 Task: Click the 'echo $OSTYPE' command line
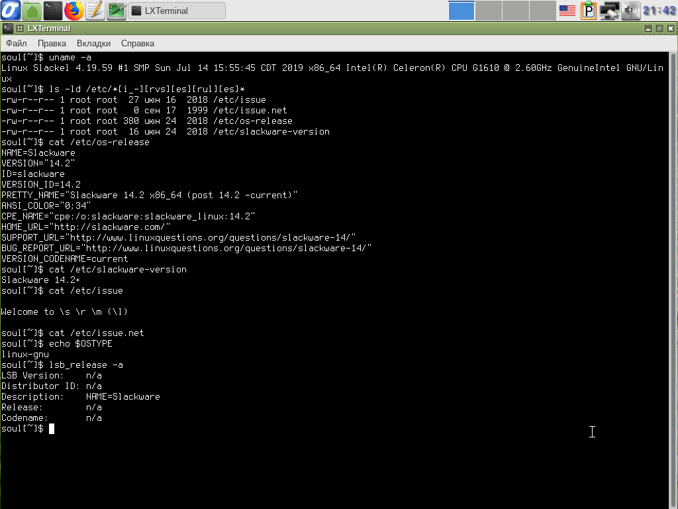click(x=57, y=344)
